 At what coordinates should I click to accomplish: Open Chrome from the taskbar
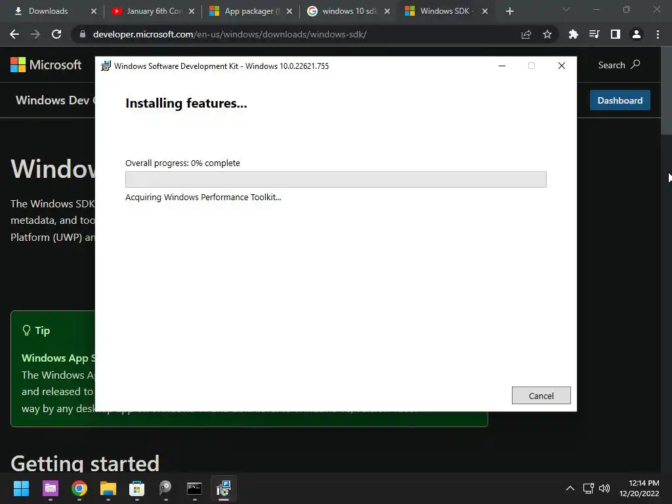point(79,488)
